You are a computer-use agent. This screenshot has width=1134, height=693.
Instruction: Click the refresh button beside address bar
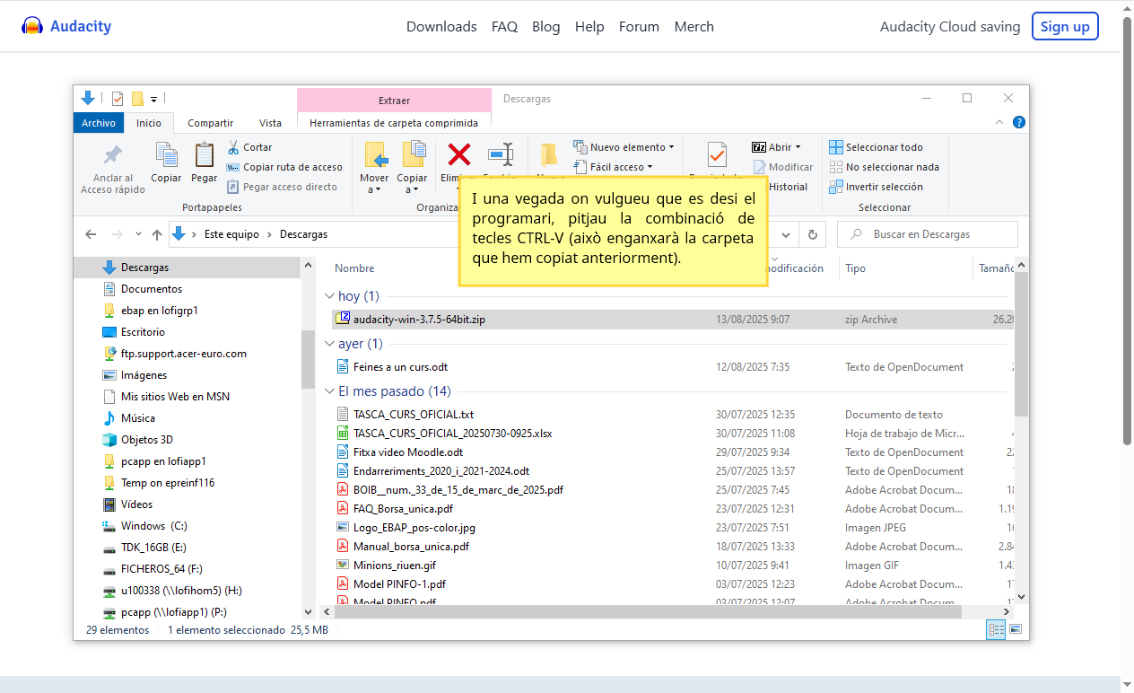coord(812,234)
